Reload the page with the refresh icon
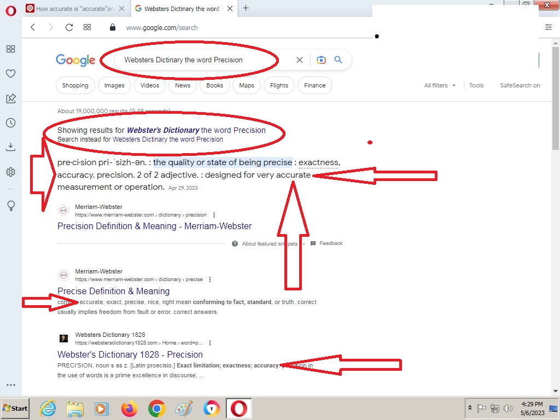Viewport: 560px width, 420px height. tap(69, 27)
